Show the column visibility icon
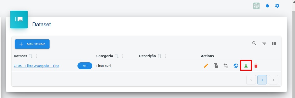The height and width of the screenshot is (98, 295). 274,43
